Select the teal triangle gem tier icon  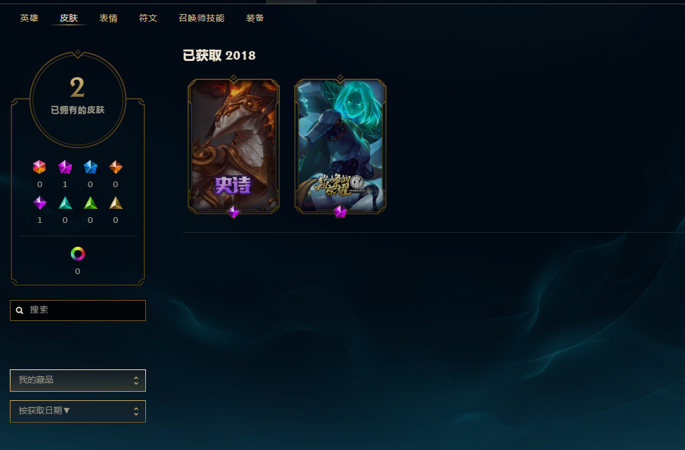point(65,203)
